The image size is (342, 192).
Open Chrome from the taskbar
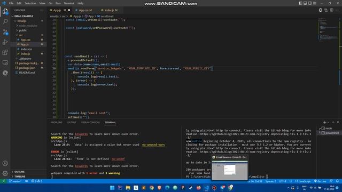coord(152,188)
